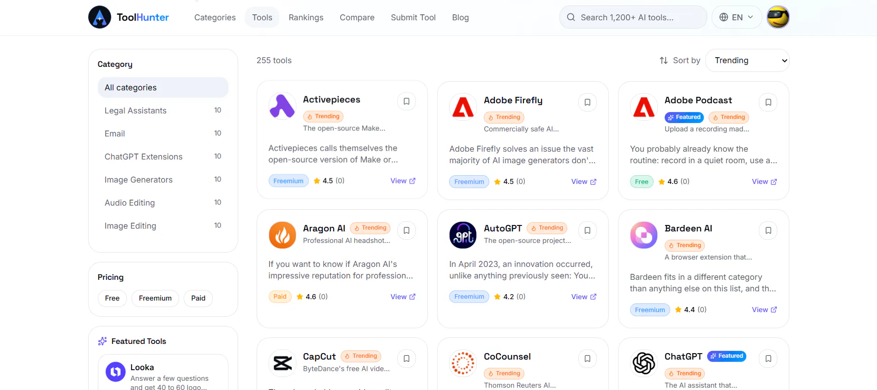Filter by Email category

tap(163, 134)
